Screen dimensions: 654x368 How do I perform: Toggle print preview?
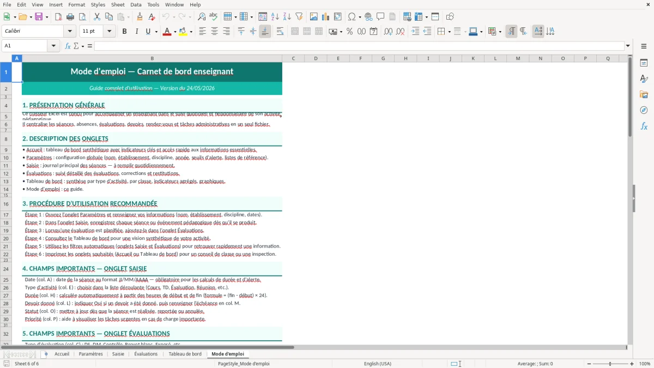click(82, 17)
